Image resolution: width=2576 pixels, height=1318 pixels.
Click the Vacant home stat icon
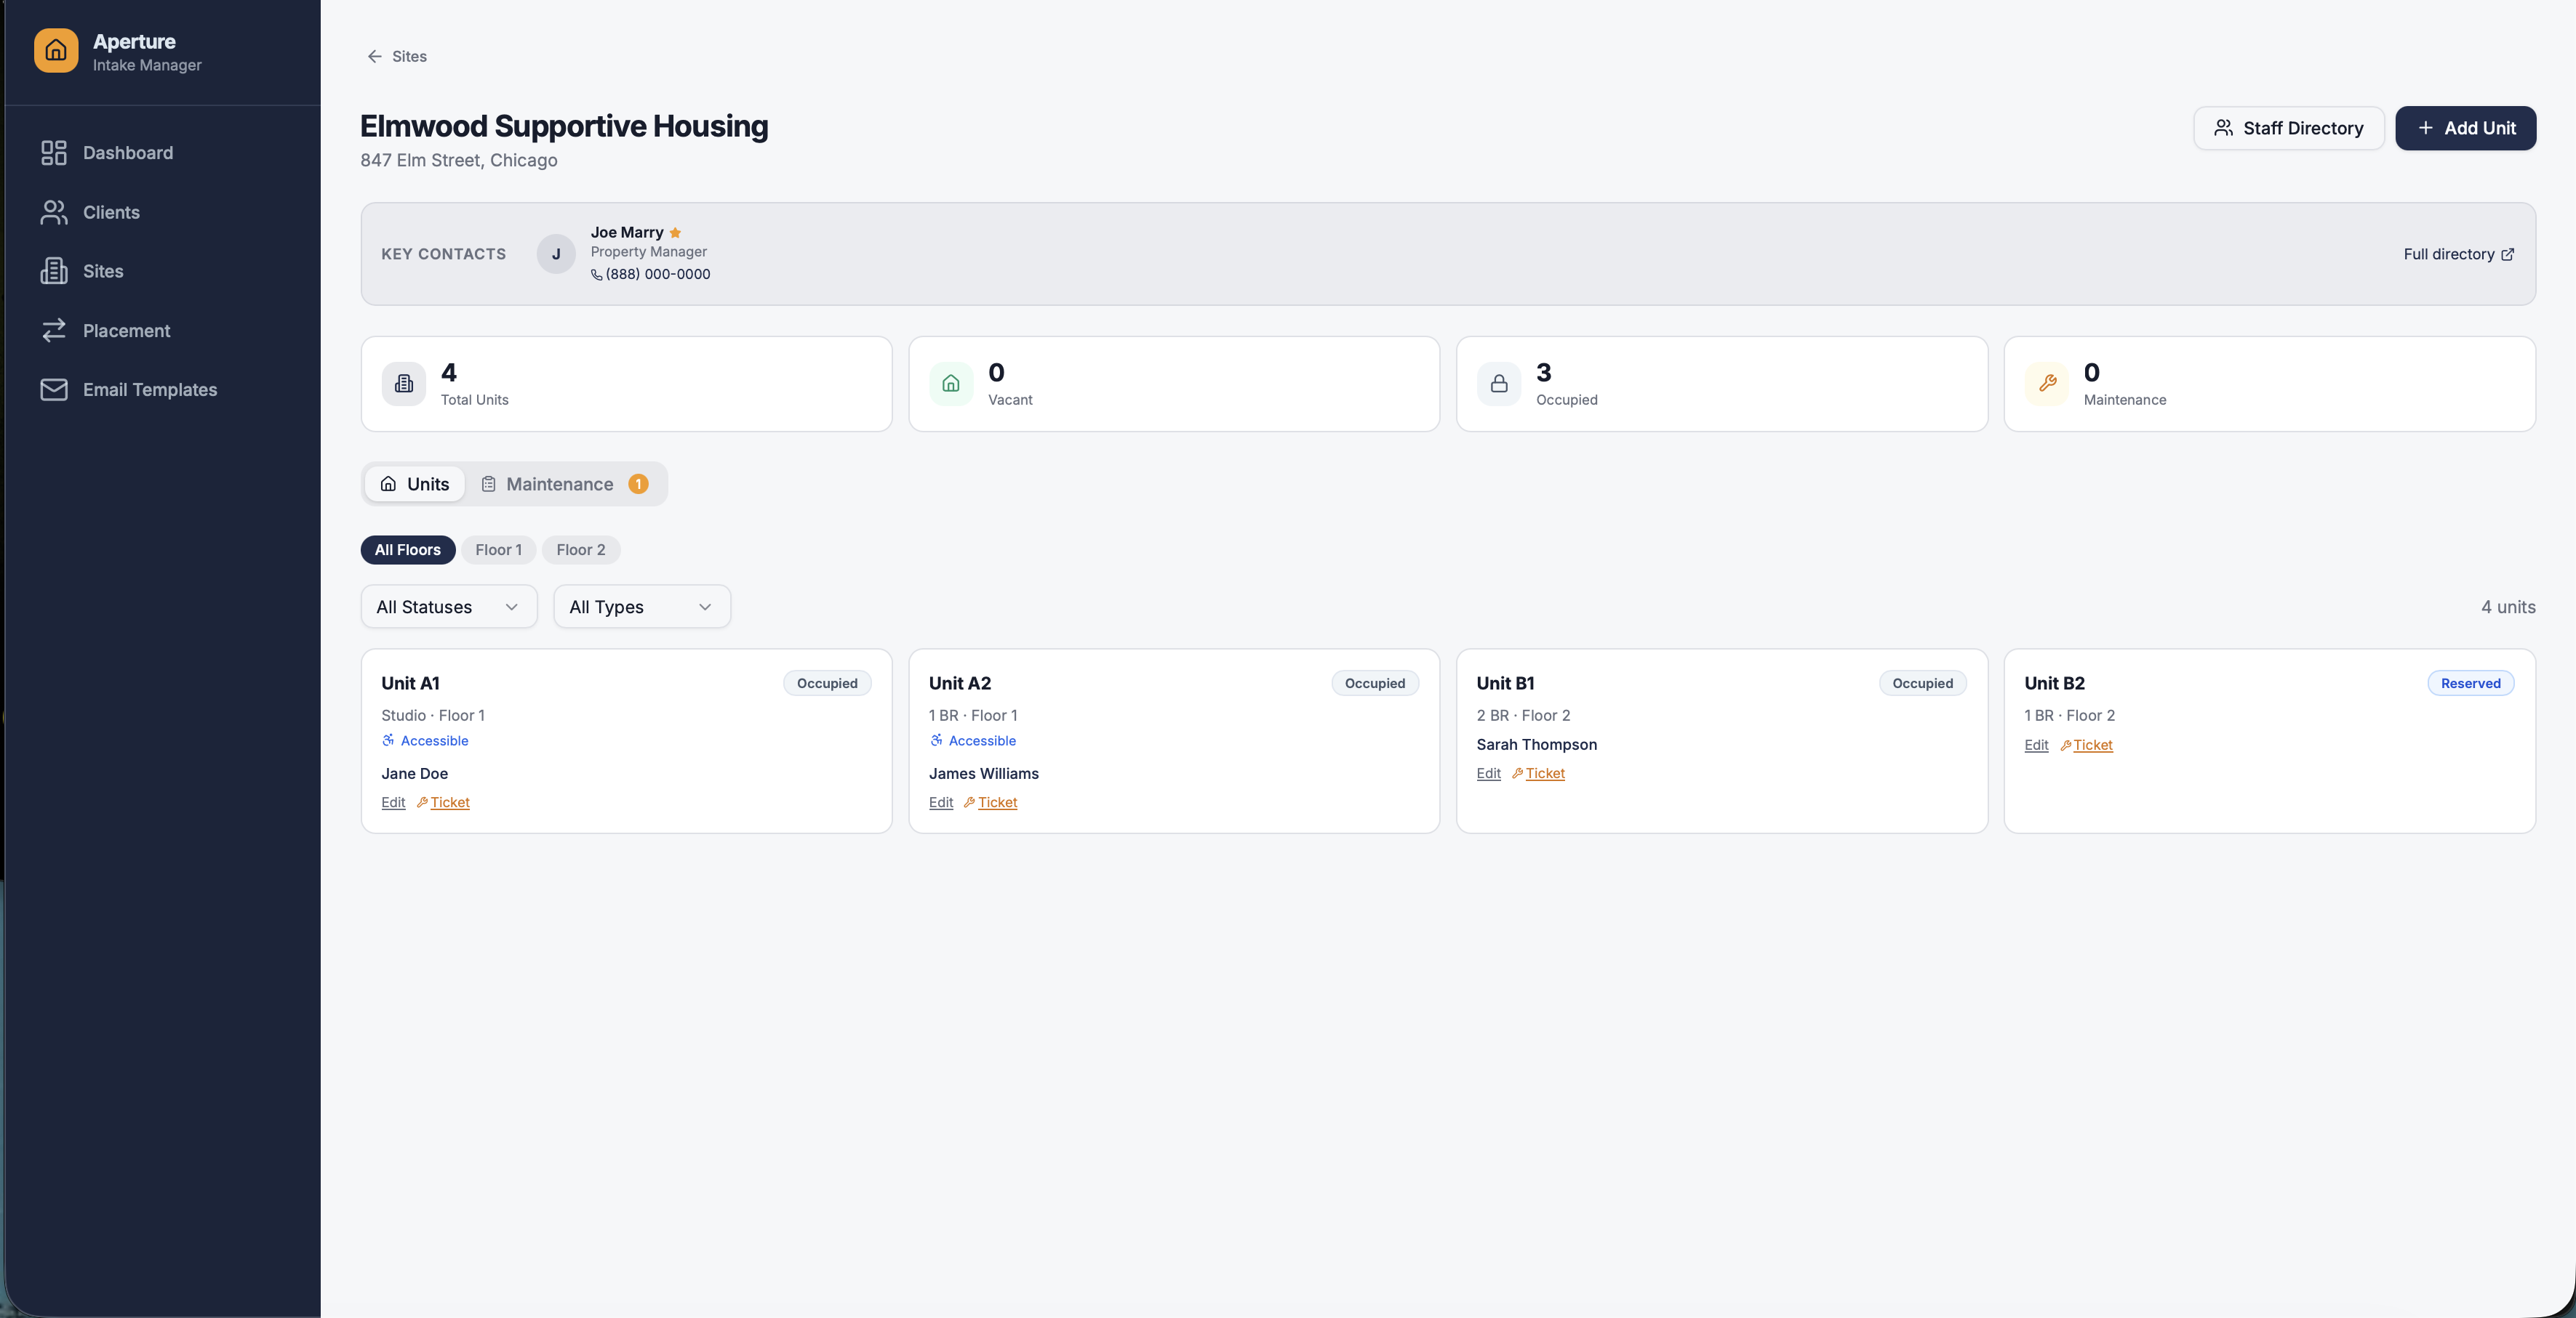point(951,384)
